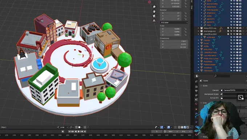Expand the Gnomelogo.svg collection
The width and height of the screenshot is (247, 140).
click(198, 31)
